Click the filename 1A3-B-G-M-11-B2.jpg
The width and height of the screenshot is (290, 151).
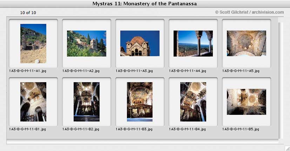point(81,129)
